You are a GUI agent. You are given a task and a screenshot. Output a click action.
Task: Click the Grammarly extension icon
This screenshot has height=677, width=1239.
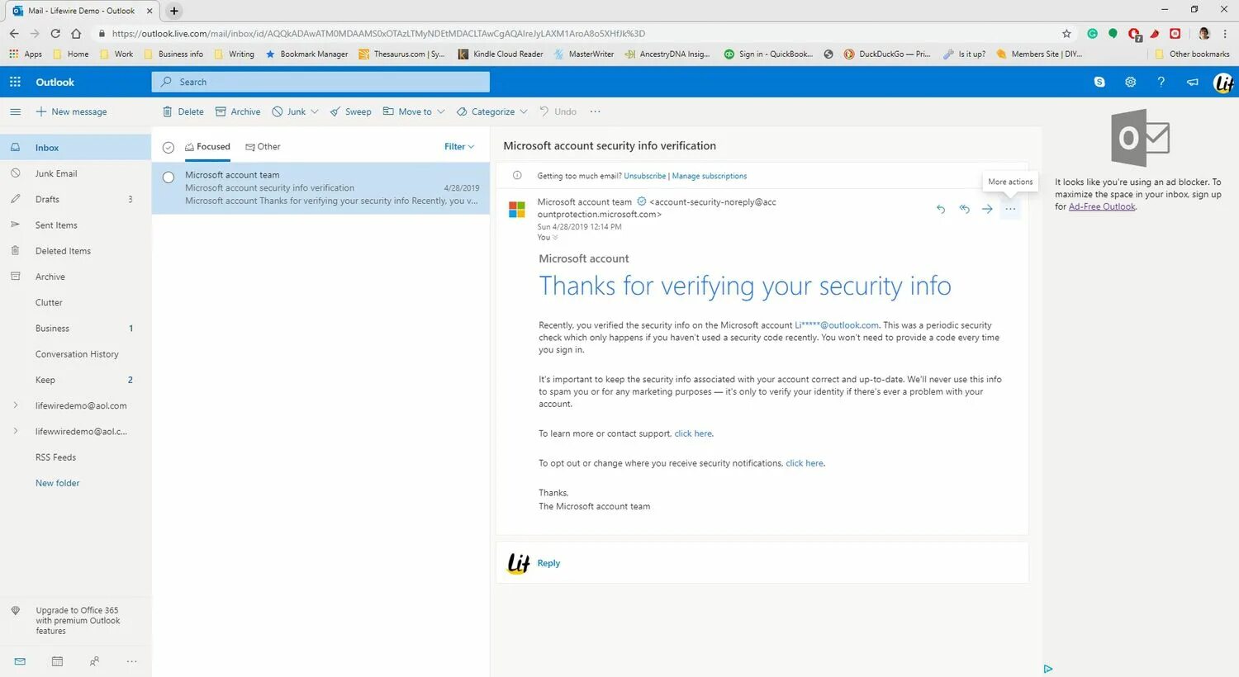coord(1092,34)
